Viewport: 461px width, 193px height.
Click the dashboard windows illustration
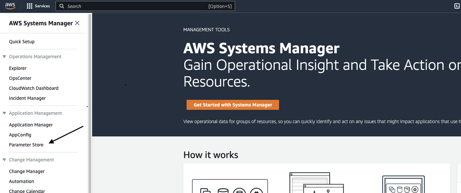click(316, 182)
